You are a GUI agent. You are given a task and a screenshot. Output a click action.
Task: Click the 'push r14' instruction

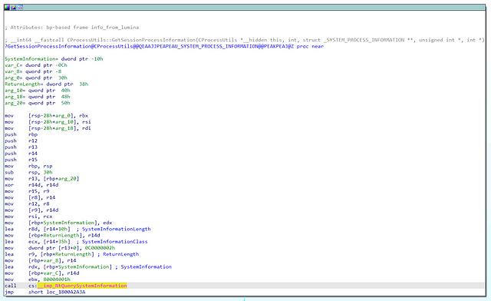(21, 154)
